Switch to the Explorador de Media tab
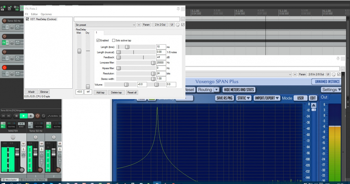Image resolution: width=350 pixels, height=184 pixels. coord(33,180)
